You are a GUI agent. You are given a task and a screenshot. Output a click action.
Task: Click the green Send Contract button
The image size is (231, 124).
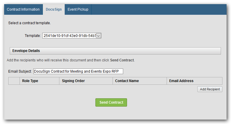coord(111,102)
